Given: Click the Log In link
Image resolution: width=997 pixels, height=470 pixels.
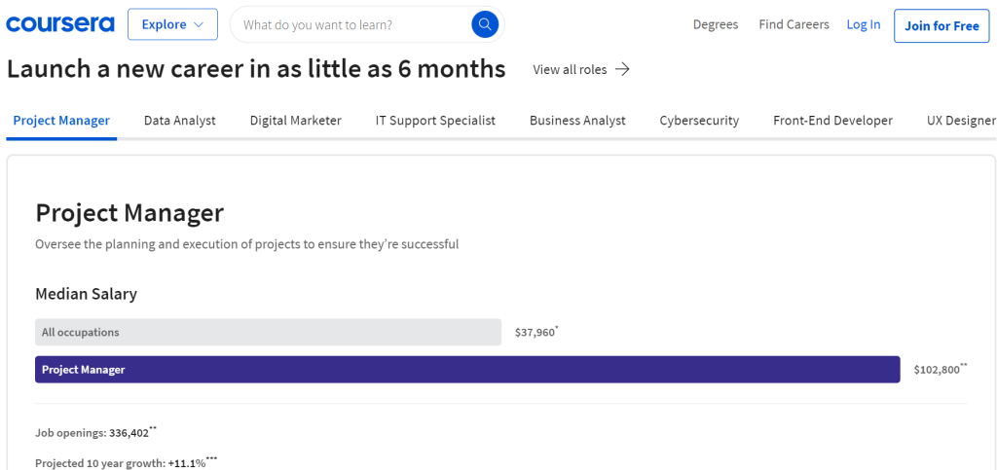Looking at the screenshot, I should 864,24.
